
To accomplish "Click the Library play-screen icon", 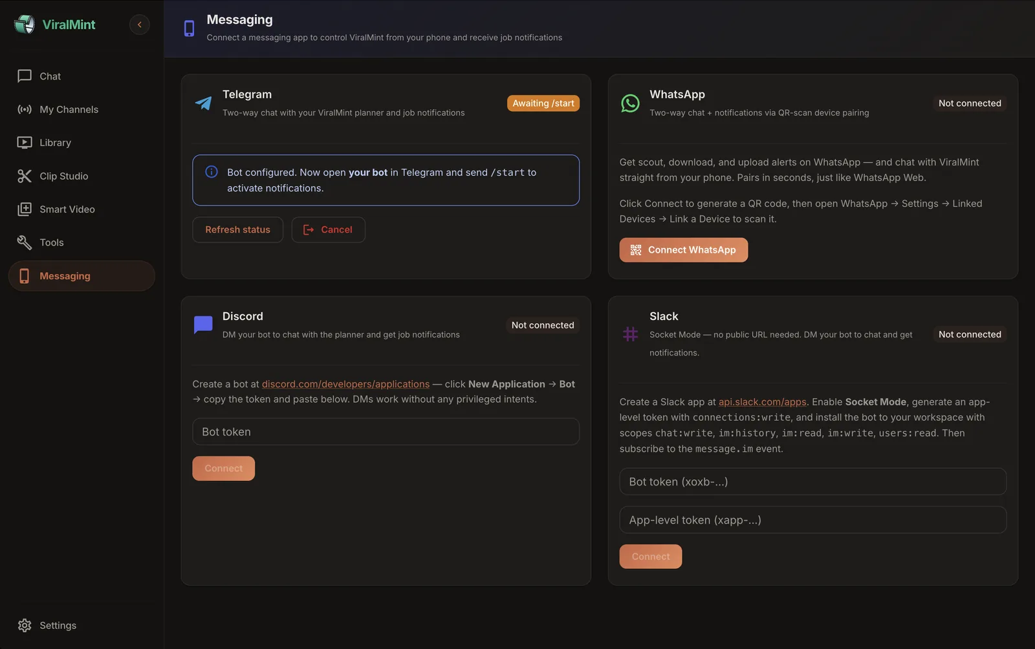I will pos(25,143).
